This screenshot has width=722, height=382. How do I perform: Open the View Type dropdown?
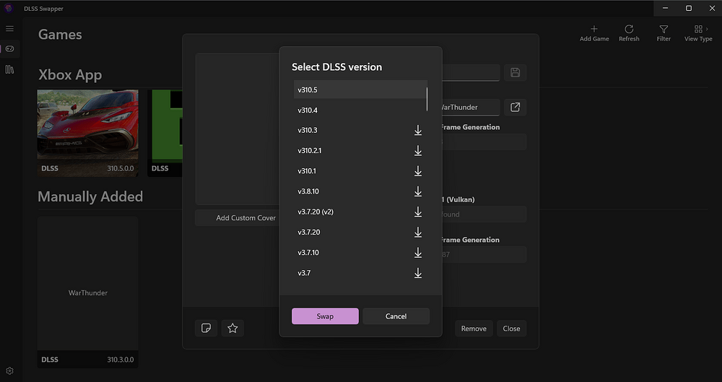(x=698, y=32)
